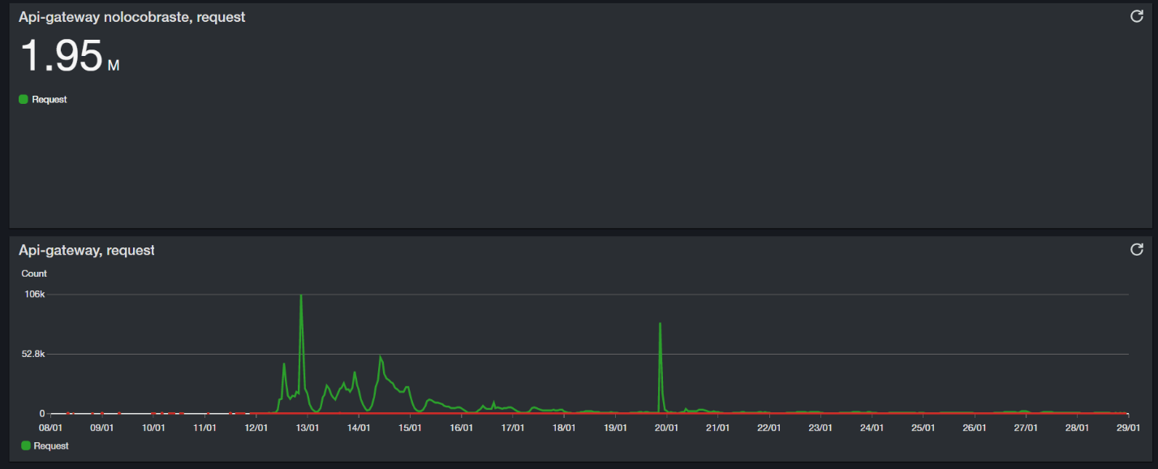Click green Request swatch below the chart

pyautogui.click(x=25, y=445)
